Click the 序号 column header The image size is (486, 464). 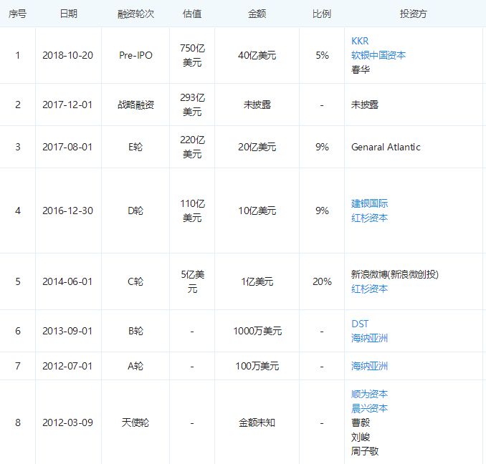[x=18, y=14]
